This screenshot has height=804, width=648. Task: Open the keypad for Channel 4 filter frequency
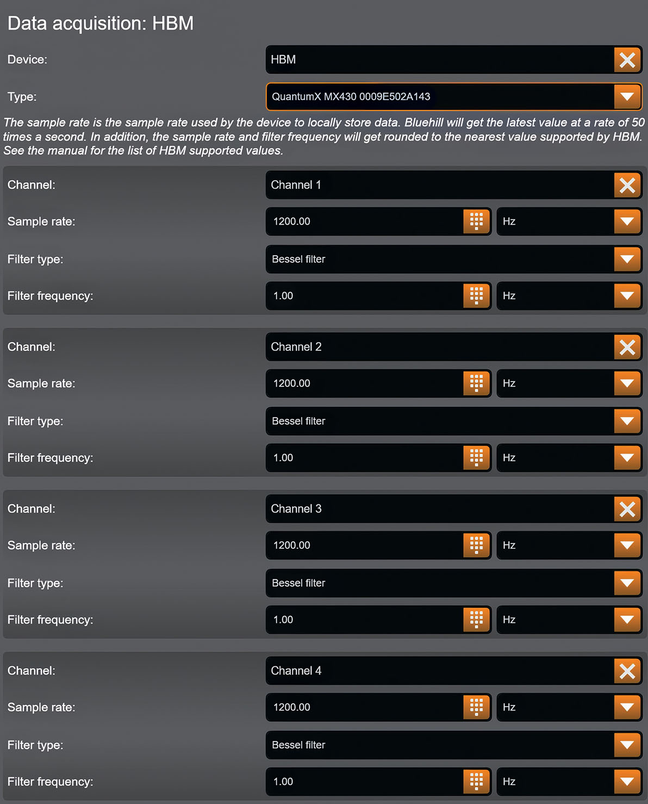pos(476,782)
